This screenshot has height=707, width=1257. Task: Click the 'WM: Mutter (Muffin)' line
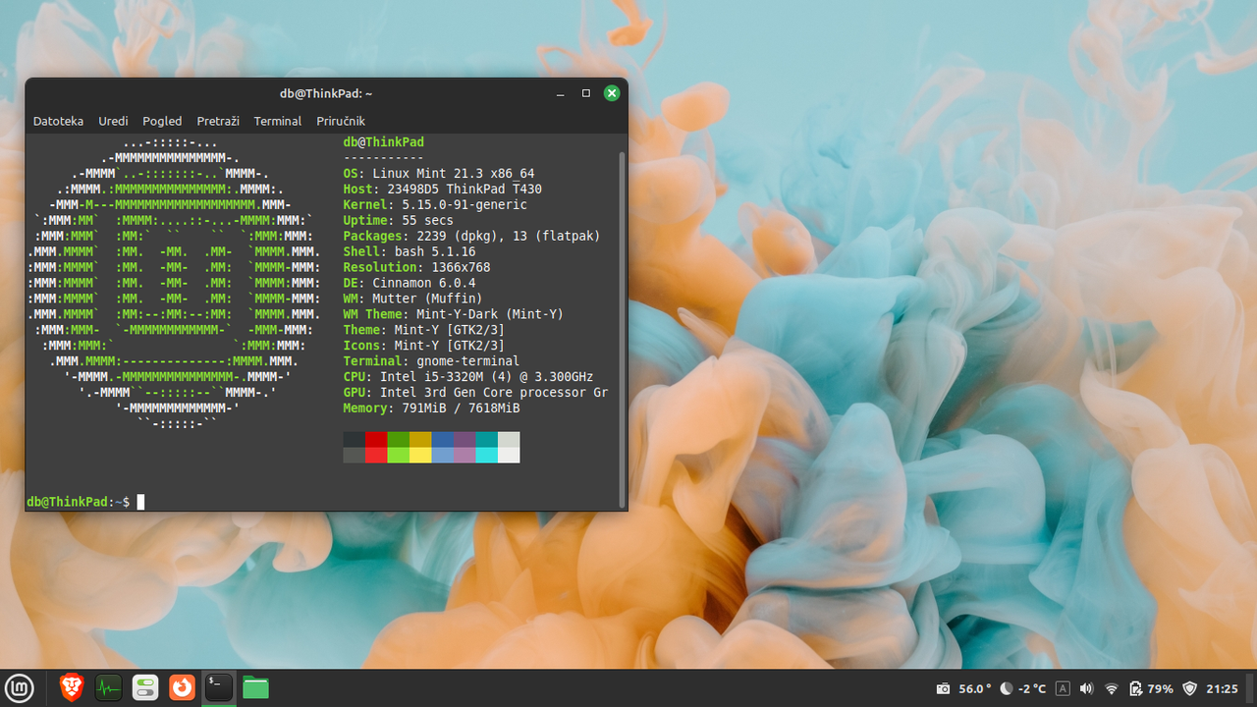pyautogui.click(x=412, y=299)
